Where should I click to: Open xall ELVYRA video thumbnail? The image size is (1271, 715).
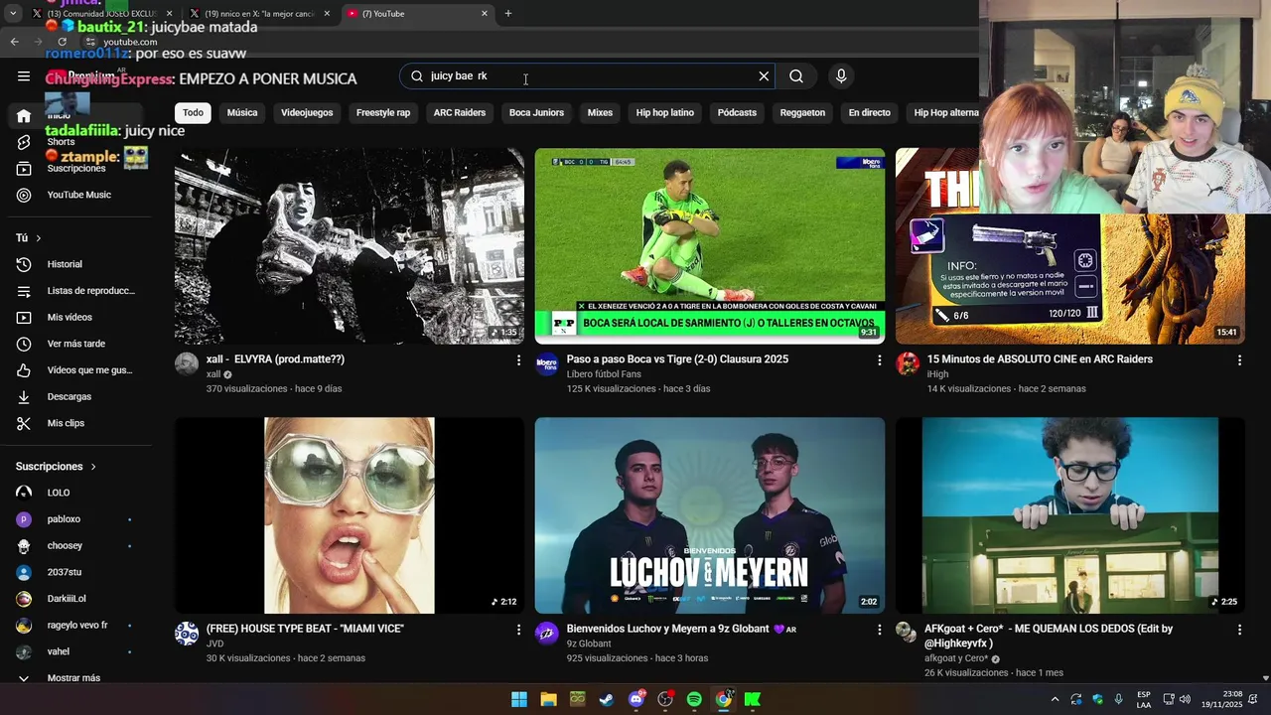pyautogui.click(x=350, y=246)
